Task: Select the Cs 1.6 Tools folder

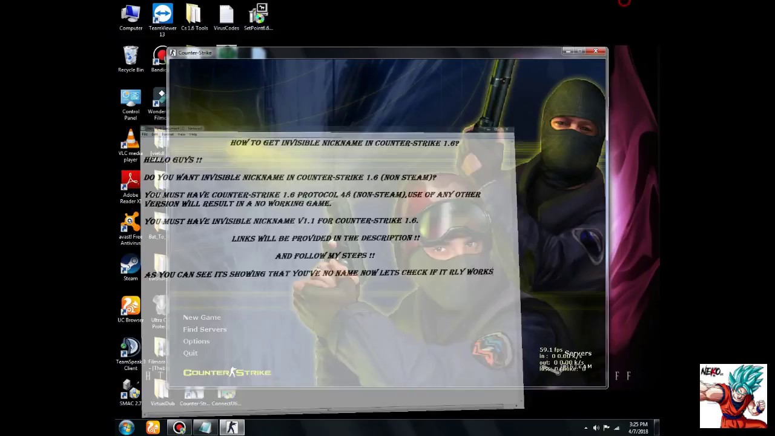Action: [x=194, y=18]
